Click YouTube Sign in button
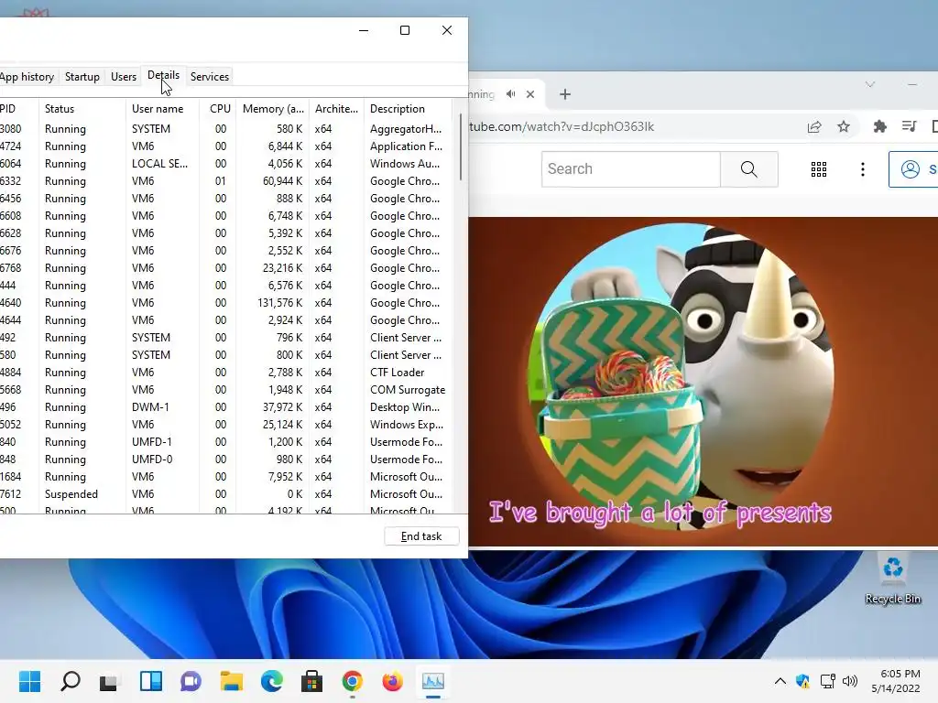 (x=913, y=169)
